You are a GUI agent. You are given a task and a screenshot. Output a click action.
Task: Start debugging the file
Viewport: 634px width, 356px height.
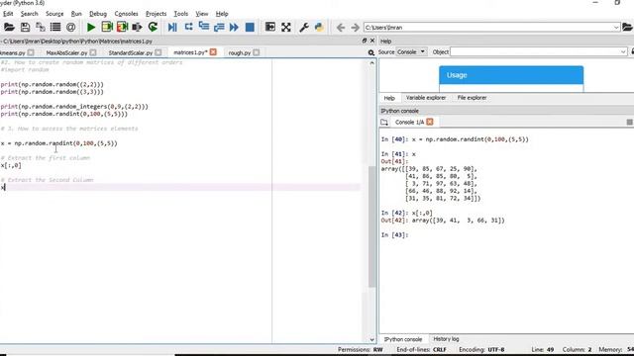[x=172, y=27]
